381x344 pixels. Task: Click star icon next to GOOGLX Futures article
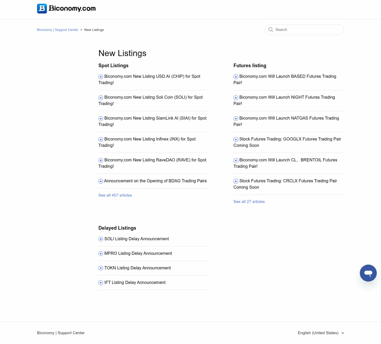tap(236, 139)
